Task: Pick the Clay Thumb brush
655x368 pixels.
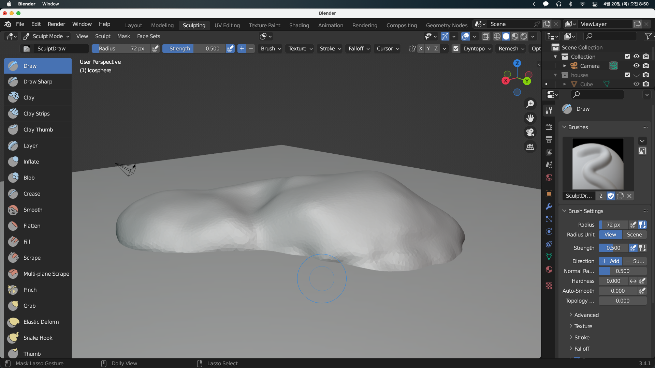Action: tap(38, 130)
